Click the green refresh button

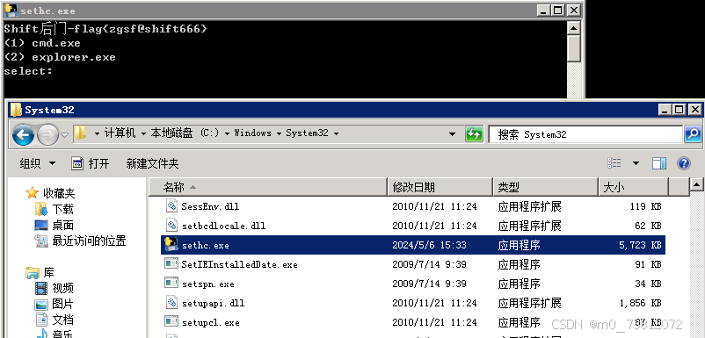tap(474, 134)
